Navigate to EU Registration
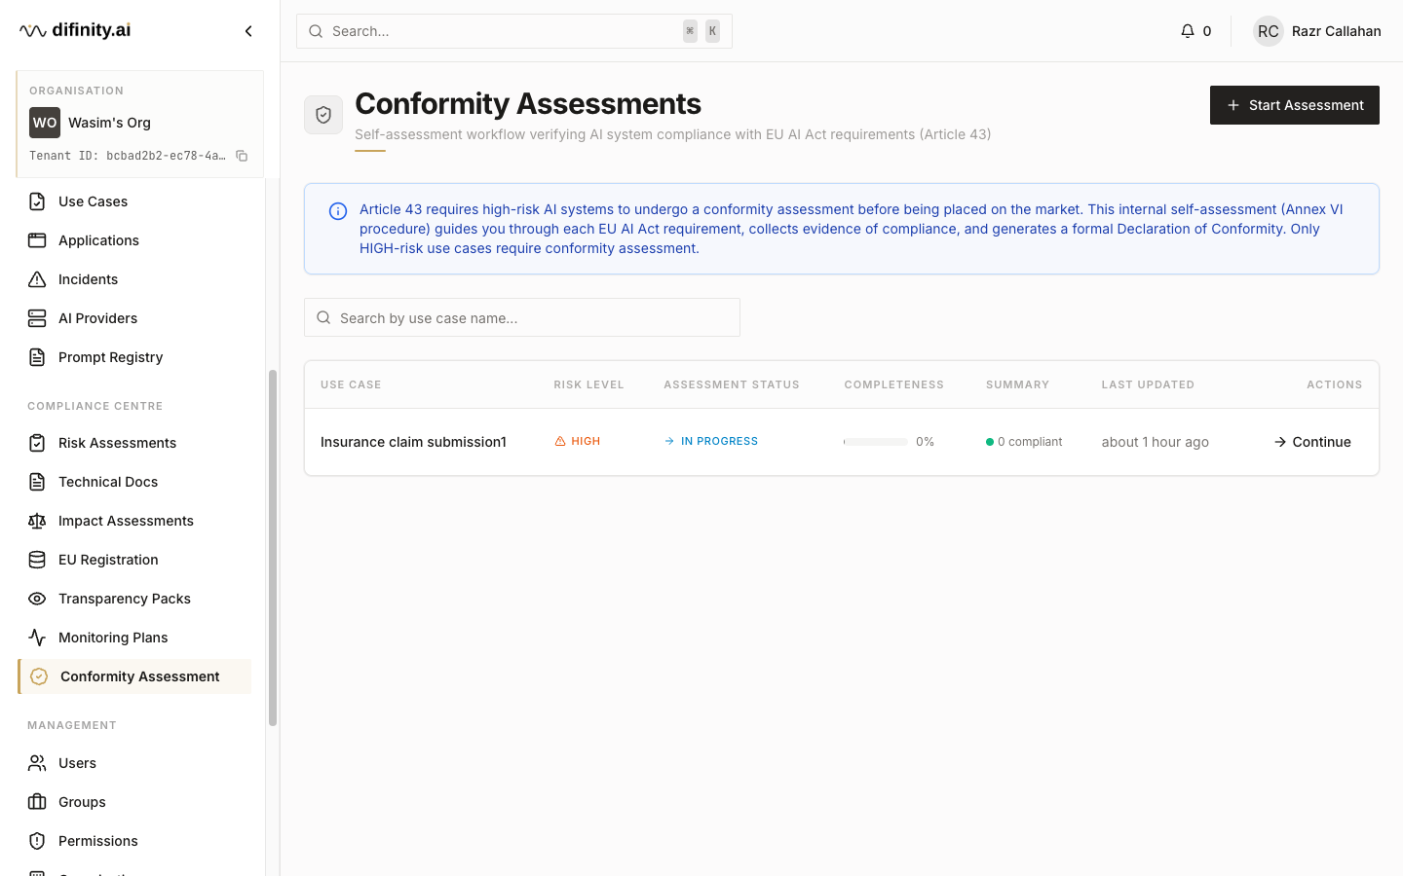 134,560
